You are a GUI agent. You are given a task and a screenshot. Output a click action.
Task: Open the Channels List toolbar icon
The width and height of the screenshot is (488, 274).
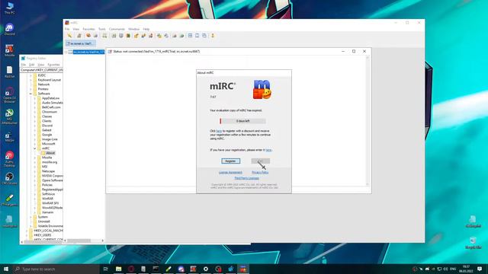pyautogui.click(x=95, y=36)
